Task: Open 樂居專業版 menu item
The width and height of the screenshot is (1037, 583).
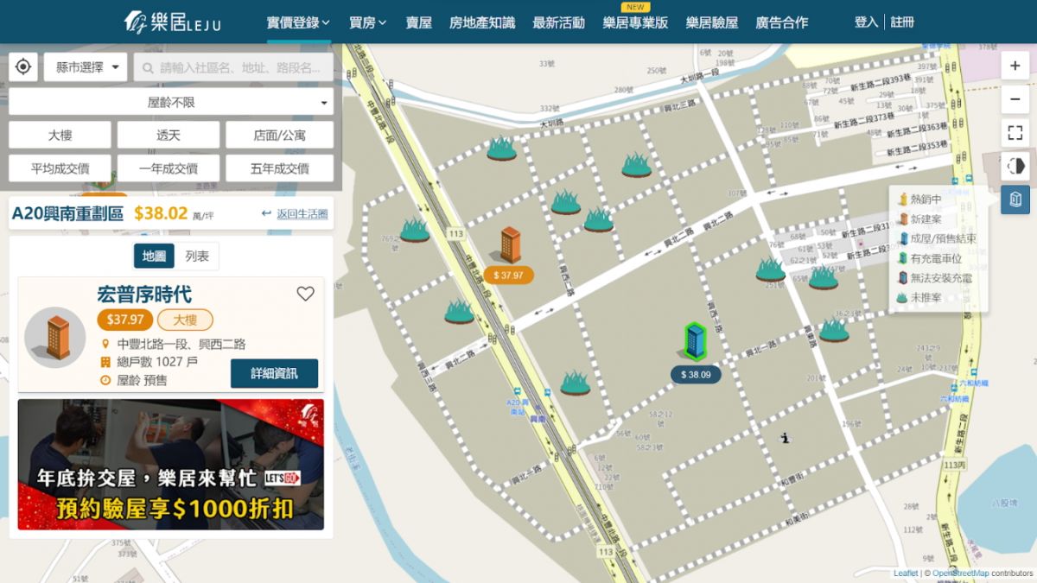Action: click(636, 22)
